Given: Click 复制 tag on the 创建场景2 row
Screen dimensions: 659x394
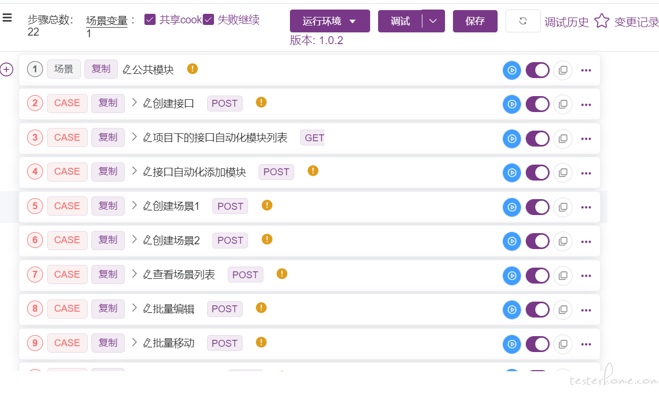Looking at the screenshot, I should coord(108,240).
